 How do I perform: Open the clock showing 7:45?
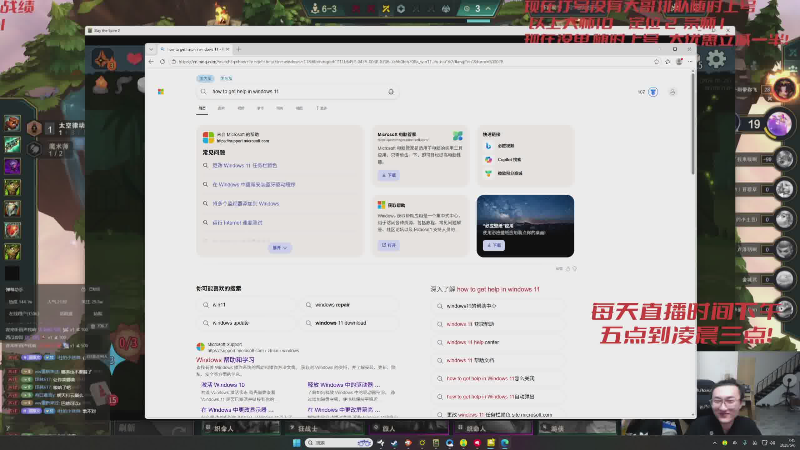click(787, 442)
